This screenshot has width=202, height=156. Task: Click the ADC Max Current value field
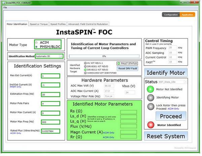click(x=109, y=91)
